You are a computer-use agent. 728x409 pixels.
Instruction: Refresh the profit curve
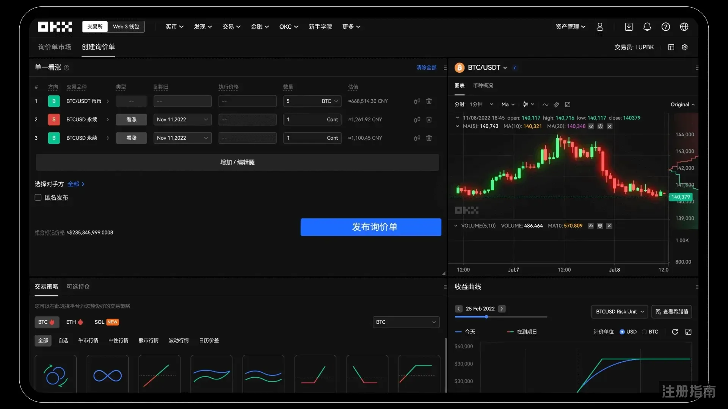(675, 332)
